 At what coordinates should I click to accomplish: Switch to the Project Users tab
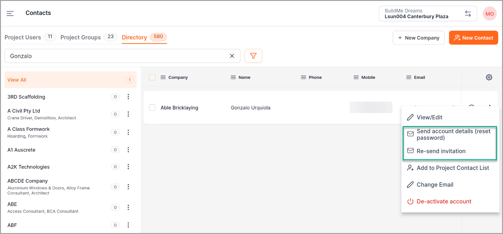point(23,37)
